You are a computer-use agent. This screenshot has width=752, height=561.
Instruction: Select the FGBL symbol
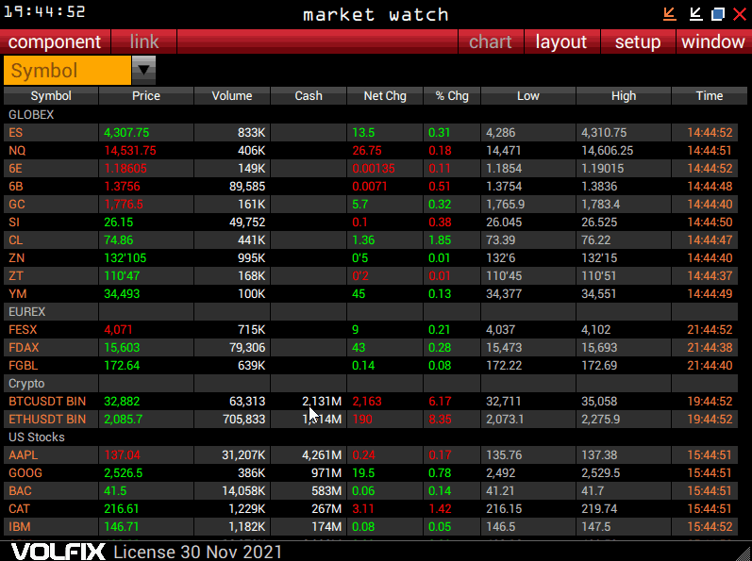click(23, 366)
